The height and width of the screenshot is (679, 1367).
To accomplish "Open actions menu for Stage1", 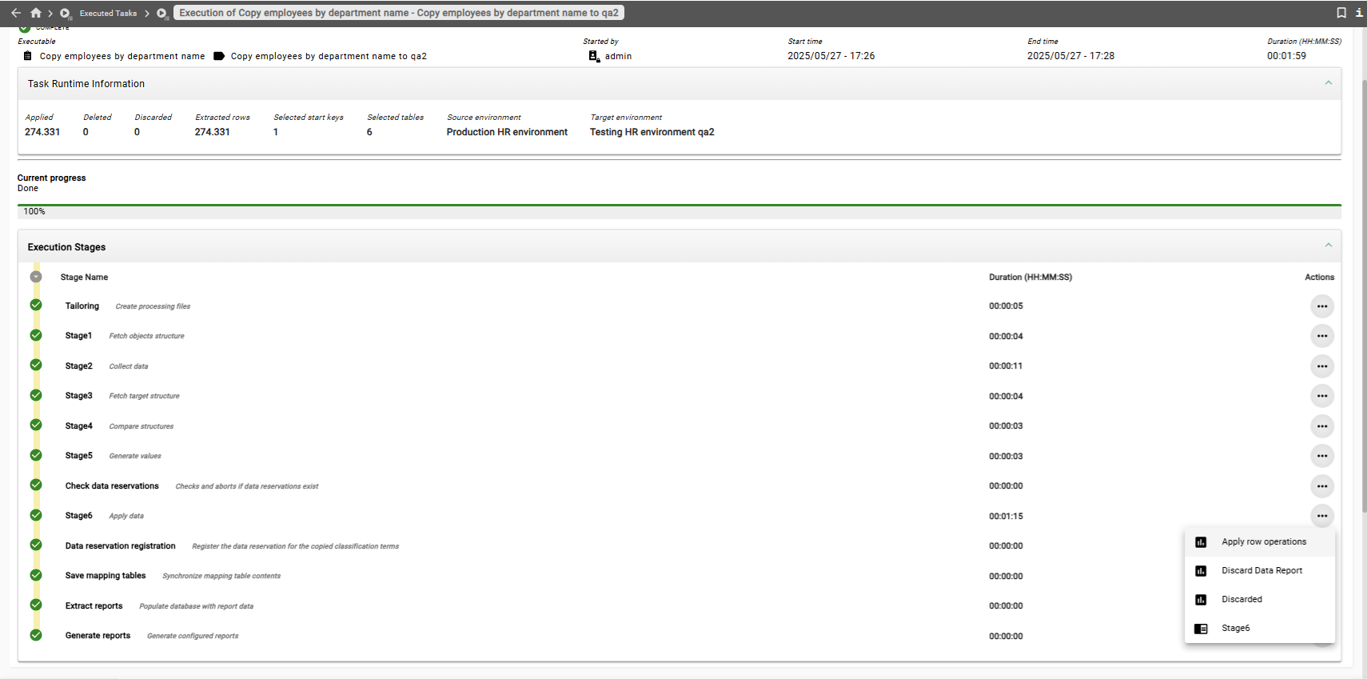I will [1322, 336].
